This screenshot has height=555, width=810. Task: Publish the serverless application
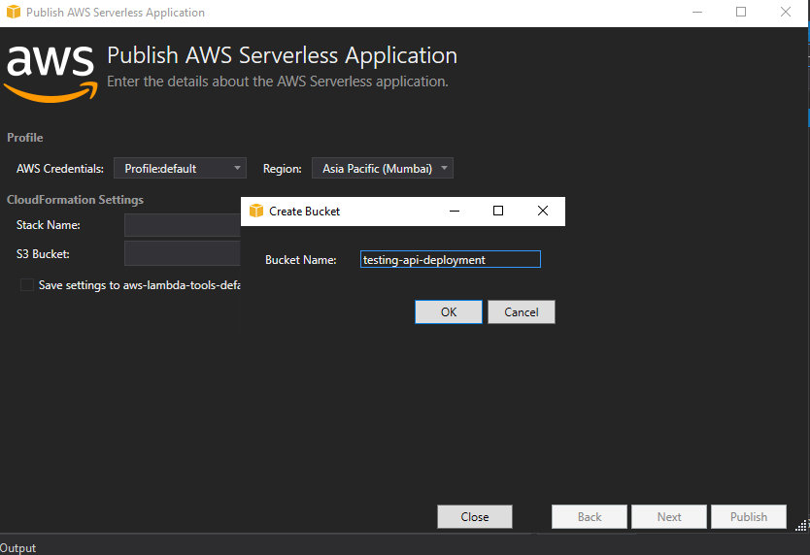tap(749, 517)
